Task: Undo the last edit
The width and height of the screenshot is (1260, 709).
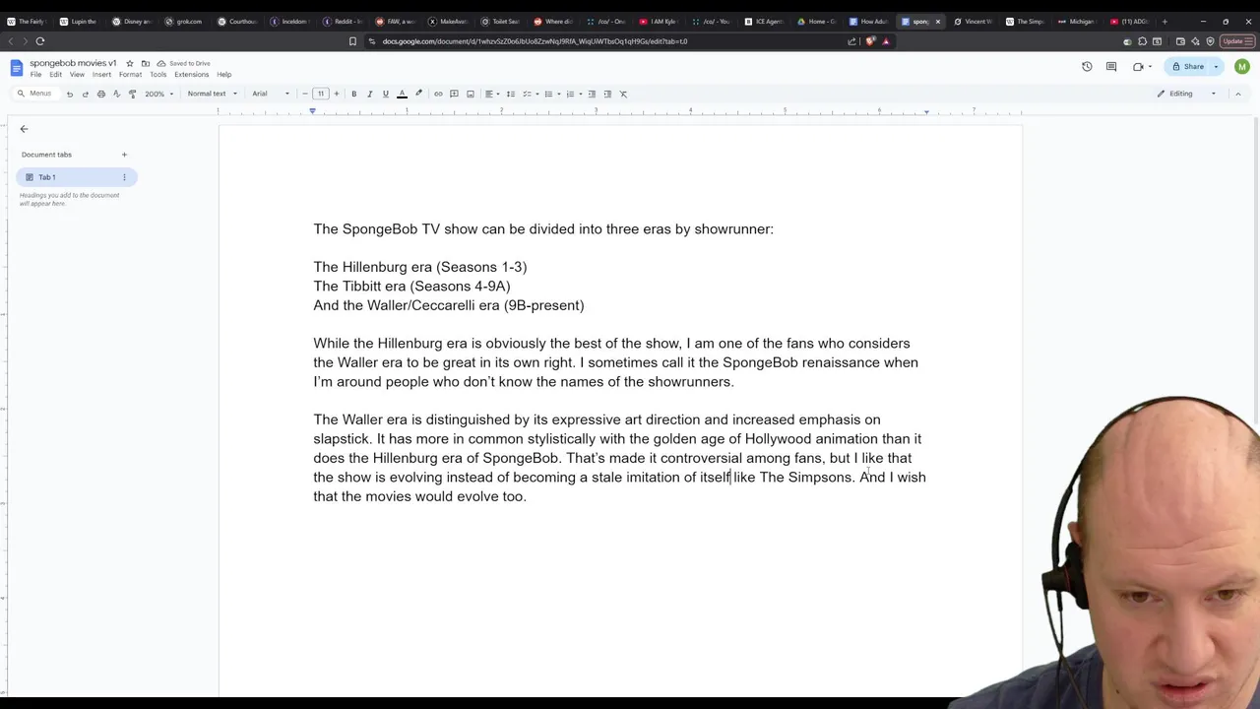Action: [x=69, y=94]
